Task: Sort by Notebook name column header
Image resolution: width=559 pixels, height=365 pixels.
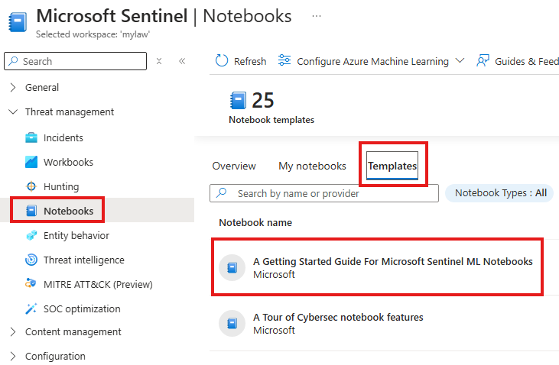Action: [255, 222]
